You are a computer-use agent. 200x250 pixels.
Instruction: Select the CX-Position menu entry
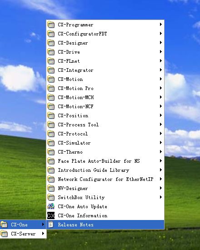(x=105, y=115)
